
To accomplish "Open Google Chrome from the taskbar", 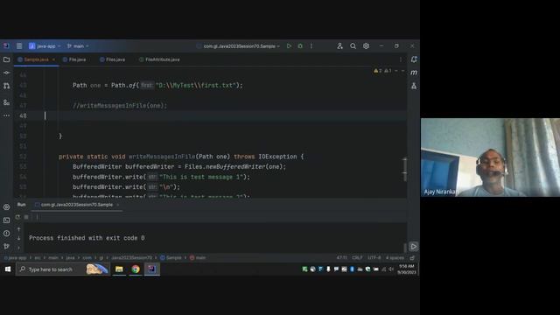I will (136, 269).
